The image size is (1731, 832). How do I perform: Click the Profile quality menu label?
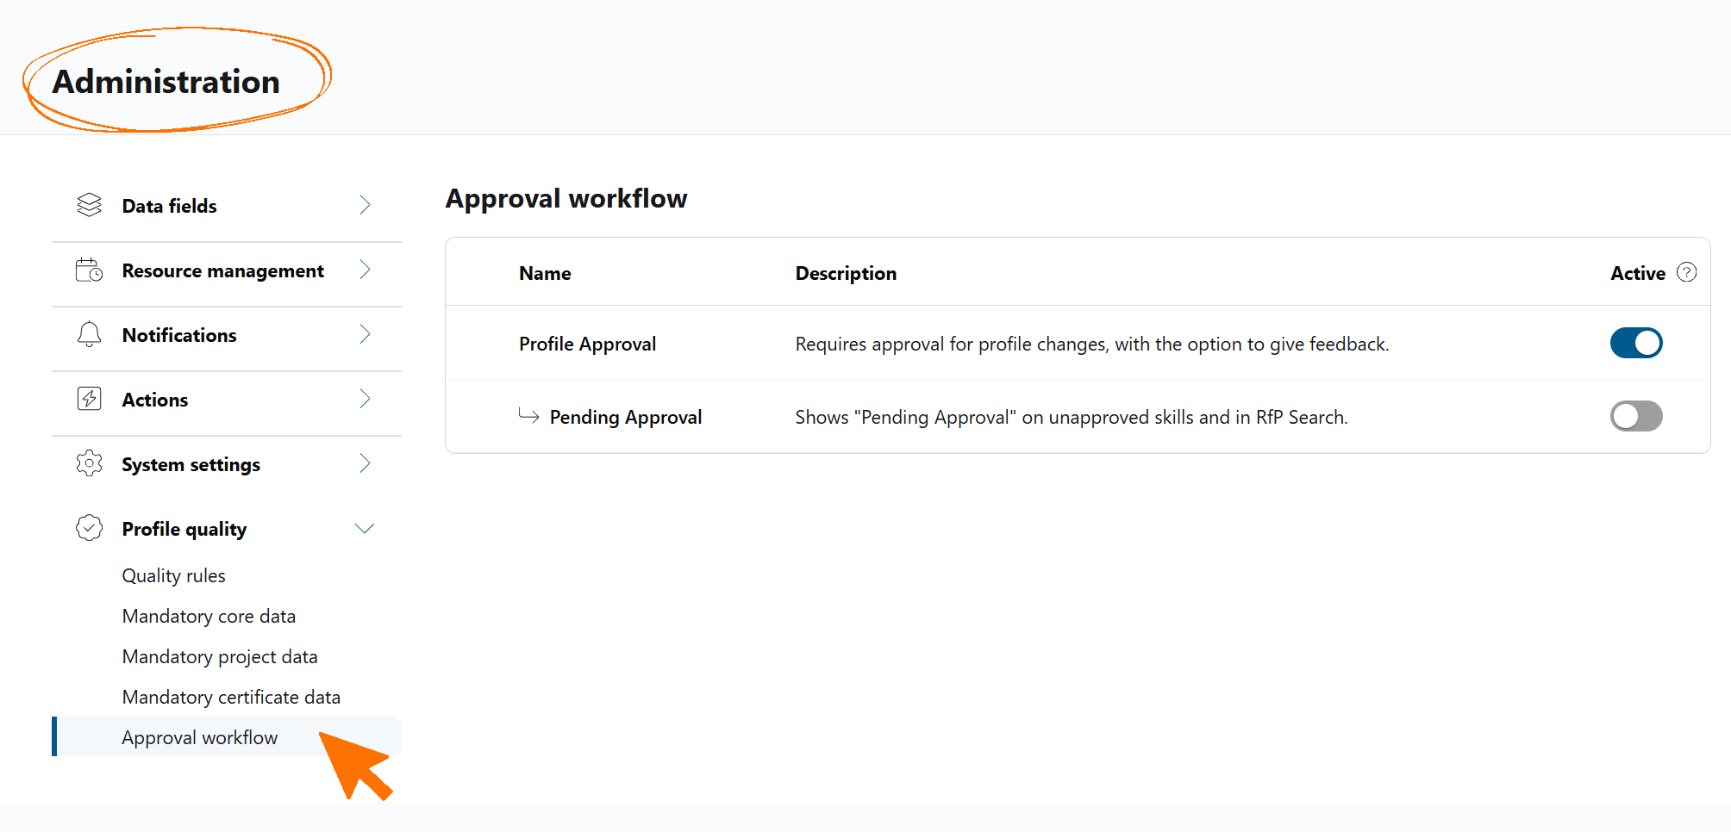(184, 529)
